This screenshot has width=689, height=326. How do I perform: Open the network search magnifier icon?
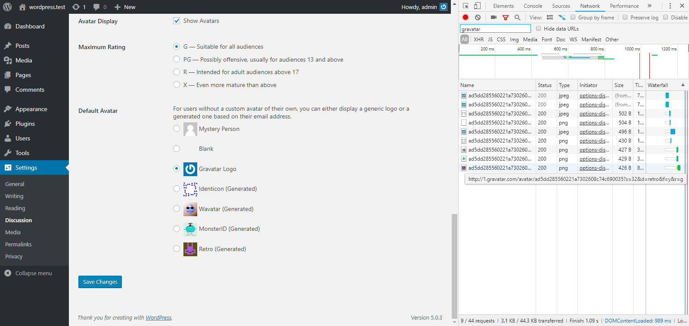(517, 18)
